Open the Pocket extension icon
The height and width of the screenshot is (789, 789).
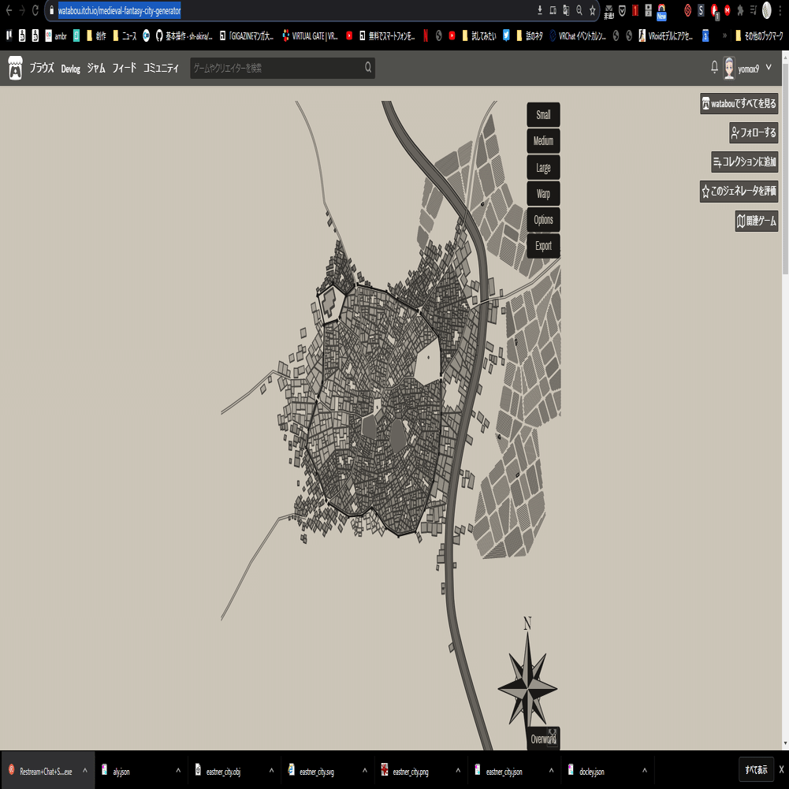(x=622, y=10)
